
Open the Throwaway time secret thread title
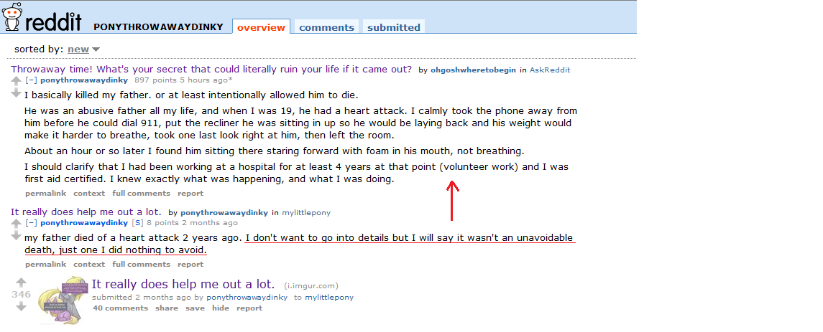[211, 70]
